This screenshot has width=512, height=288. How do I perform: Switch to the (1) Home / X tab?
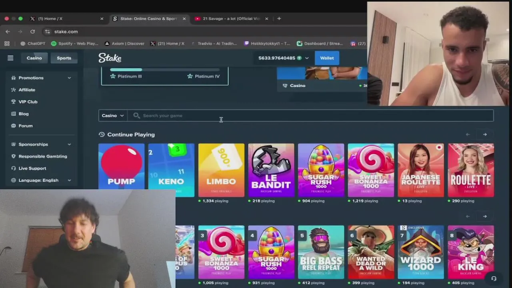[x=66, y=18]
